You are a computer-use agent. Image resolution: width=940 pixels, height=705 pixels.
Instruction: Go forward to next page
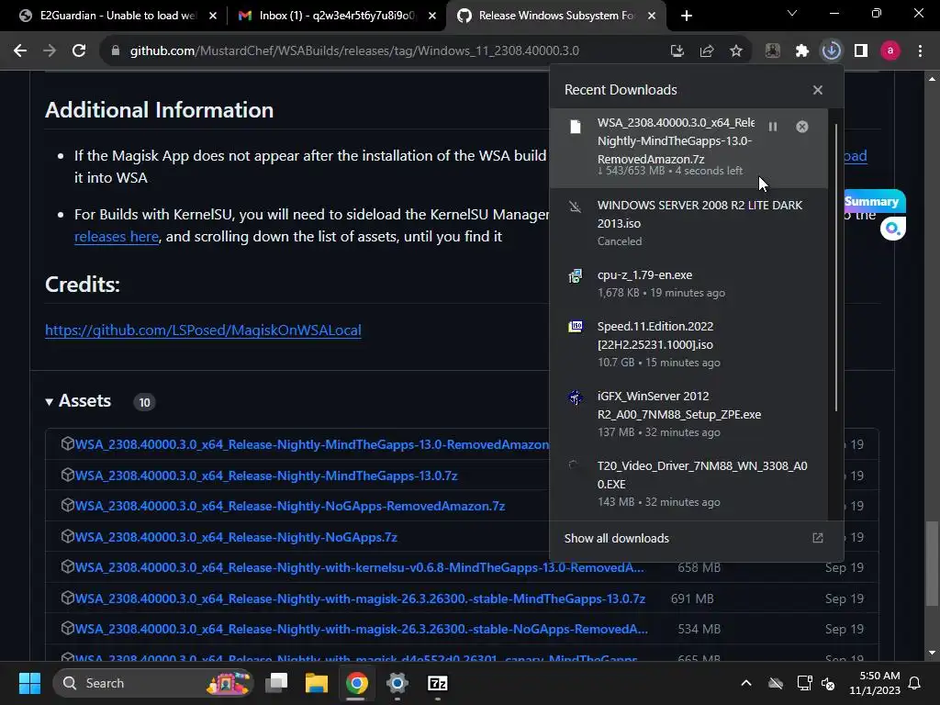(50, 50)
